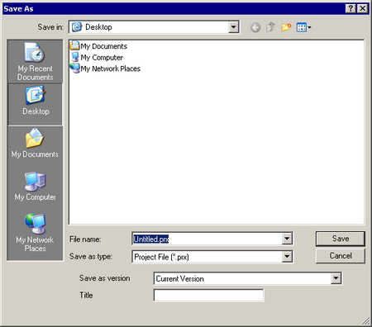Open the Save as type dropdown

pyautogui.click(x=287, y=257)
